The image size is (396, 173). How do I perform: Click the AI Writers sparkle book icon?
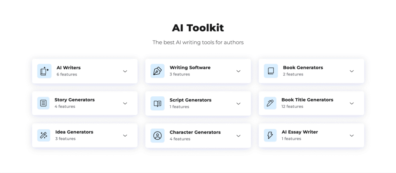(44, 71)
